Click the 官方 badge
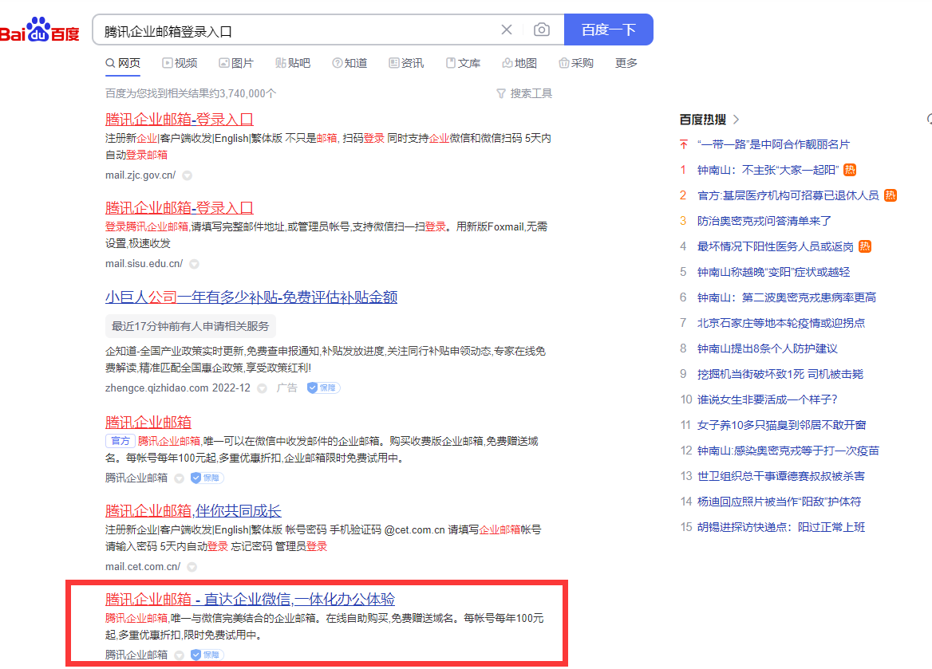The height and width of the screenshot is (669, 932). coord(120,441)
